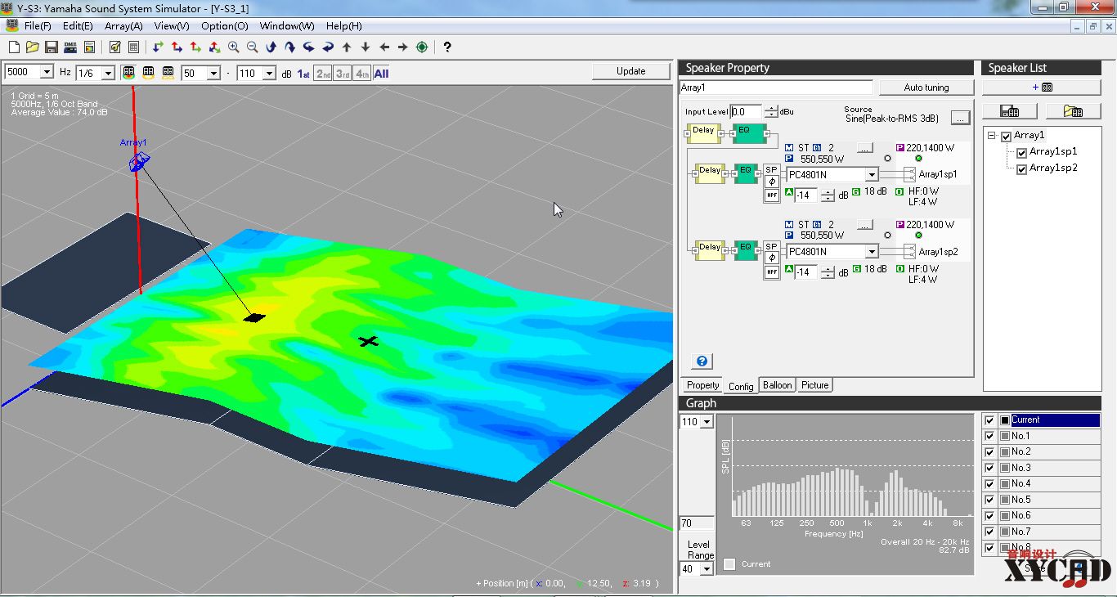Uncheck the Array1sp1 checkbox
This screenshot has width=1117, height=597.
1021,152
